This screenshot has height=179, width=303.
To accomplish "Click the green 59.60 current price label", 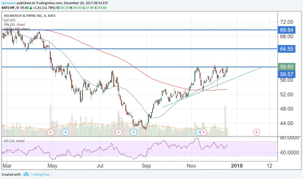I will (286, 67).
